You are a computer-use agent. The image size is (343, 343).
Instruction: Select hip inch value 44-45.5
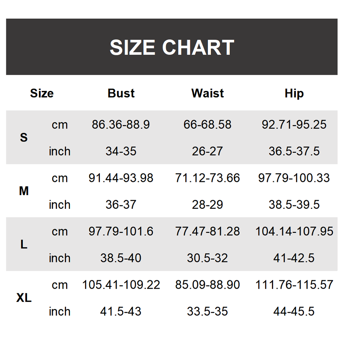click(x=294, y=312)
